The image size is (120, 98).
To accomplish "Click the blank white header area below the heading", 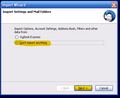I will click(53, 19).
